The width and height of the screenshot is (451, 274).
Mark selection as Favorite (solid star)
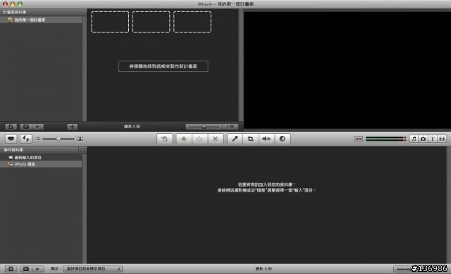pos(183,139)
